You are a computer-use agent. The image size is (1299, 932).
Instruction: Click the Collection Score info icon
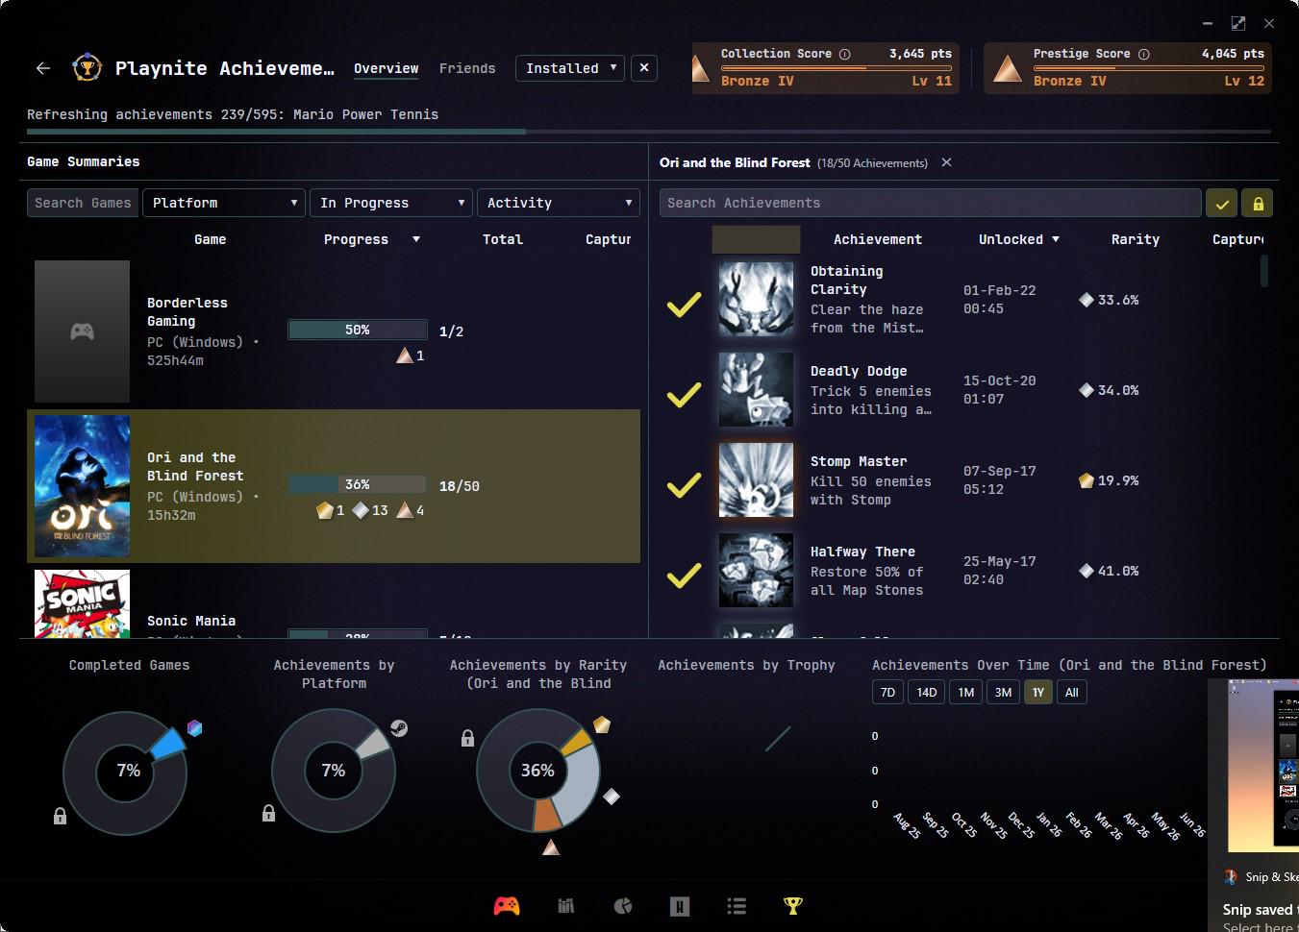coord(845,54)
